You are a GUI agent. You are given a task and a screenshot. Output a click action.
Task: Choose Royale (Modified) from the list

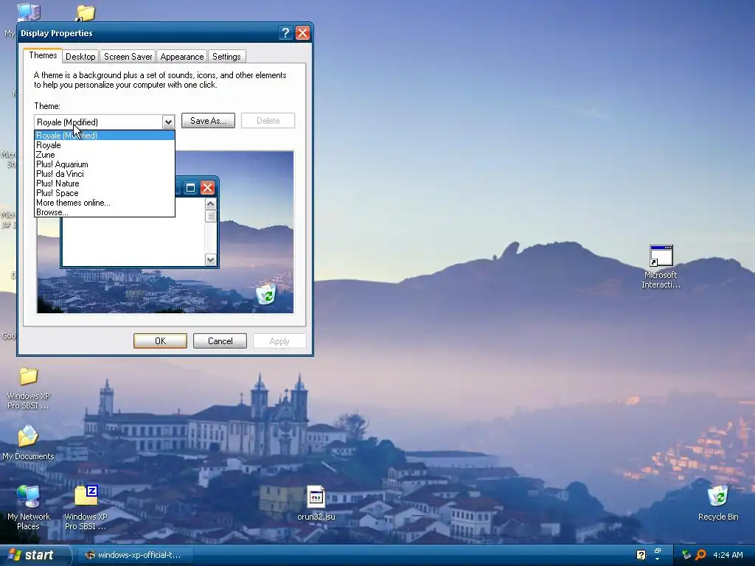pyautogui.click(x=105, y=136)
